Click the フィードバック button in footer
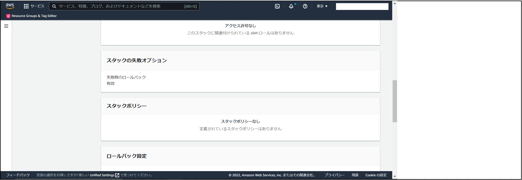 [x=18, y=175]
